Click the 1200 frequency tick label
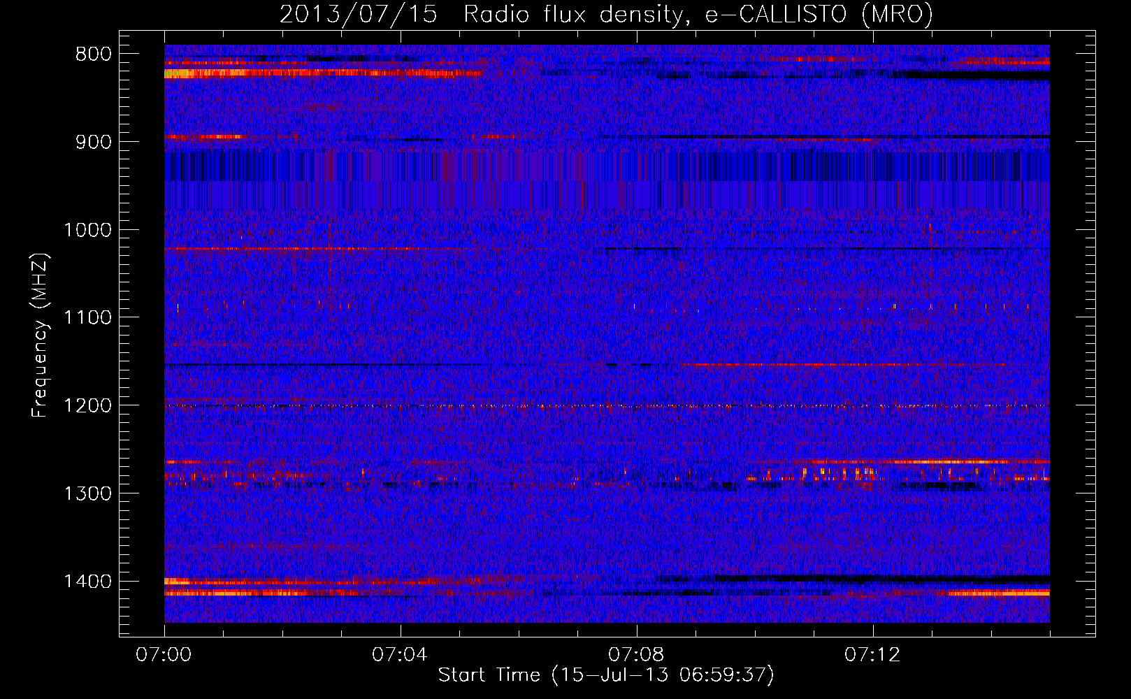The height and width of the screenshot is (699, 1131). tap(87, 406)
